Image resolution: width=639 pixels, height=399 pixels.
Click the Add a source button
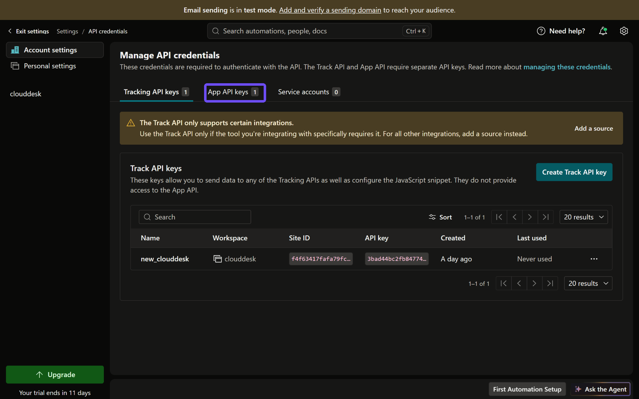593,128
